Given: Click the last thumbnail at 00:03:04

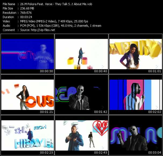Looking at the screenshot, I should 136,135.
